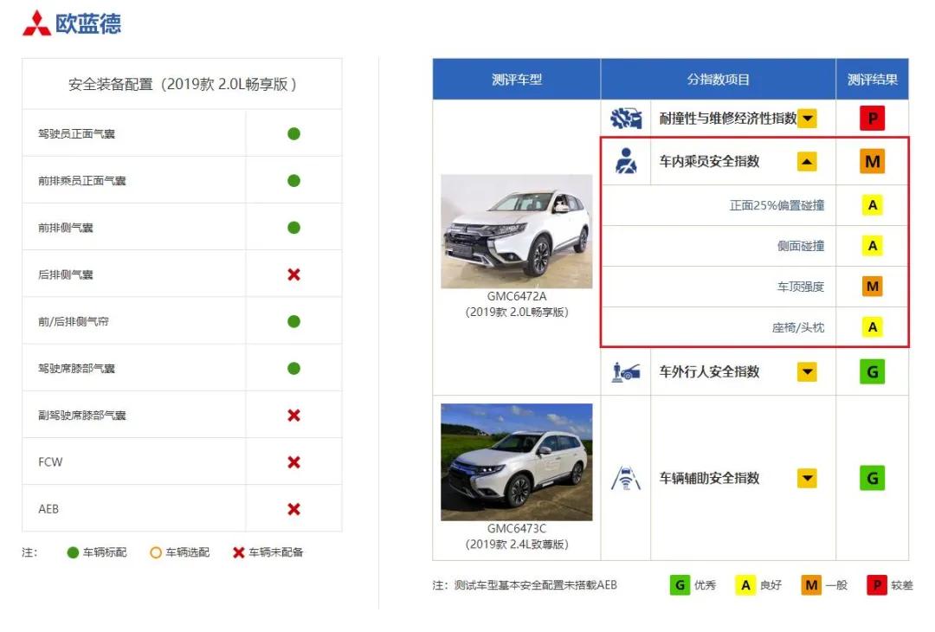935x632 pixels.
Task: Click the P rating badge for repair economy
Action: pyautogui.click(x=873, y=118)
